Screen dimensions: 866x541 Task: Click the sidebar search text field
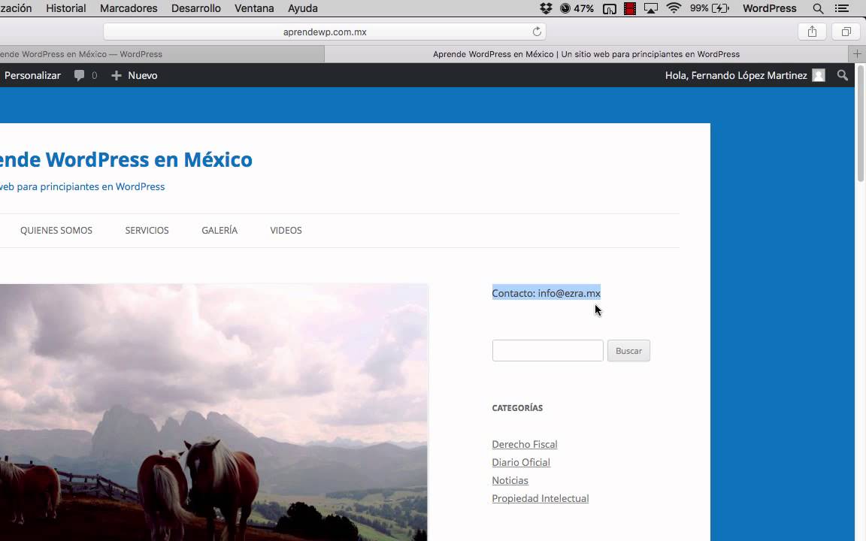[547, 351]
